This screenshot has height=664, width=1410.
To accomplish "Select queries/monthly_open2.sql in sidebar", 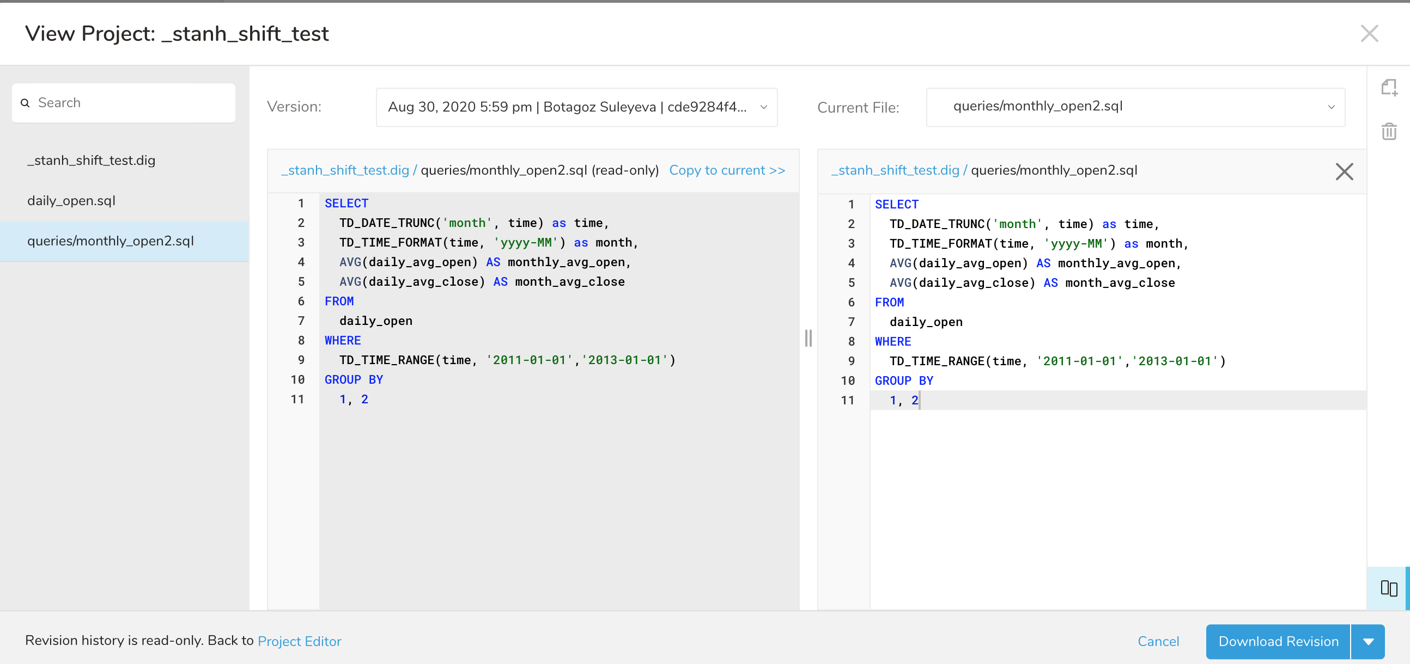I will [111, 241].
